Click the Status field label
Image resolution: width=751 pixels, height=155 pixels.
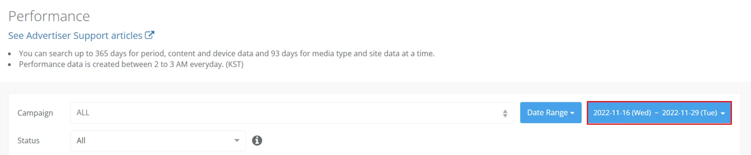coord(29,140)
